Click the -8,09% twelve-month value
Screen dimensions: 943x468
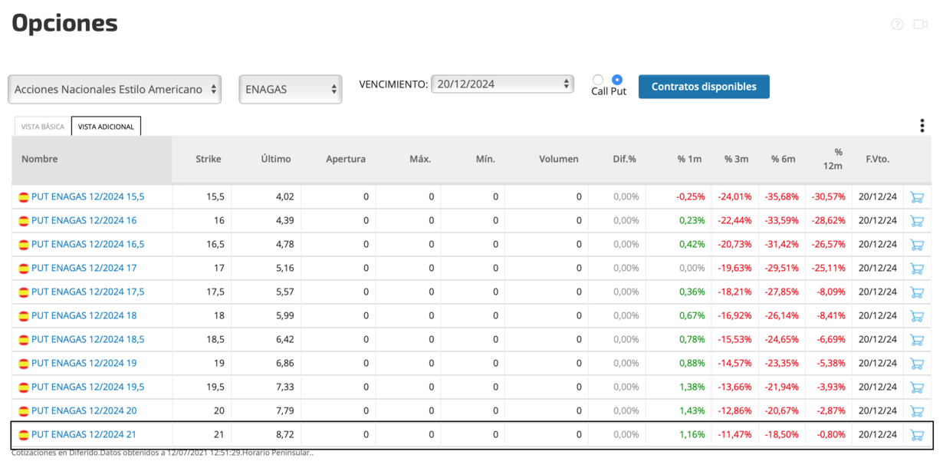pos(831,292)
